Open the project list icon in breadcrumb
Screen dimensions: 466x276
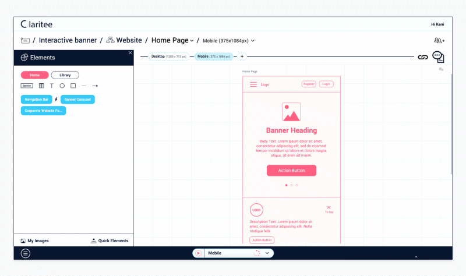point(25,40)
